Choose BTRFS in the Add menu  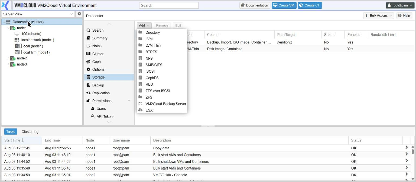(162, 52)
